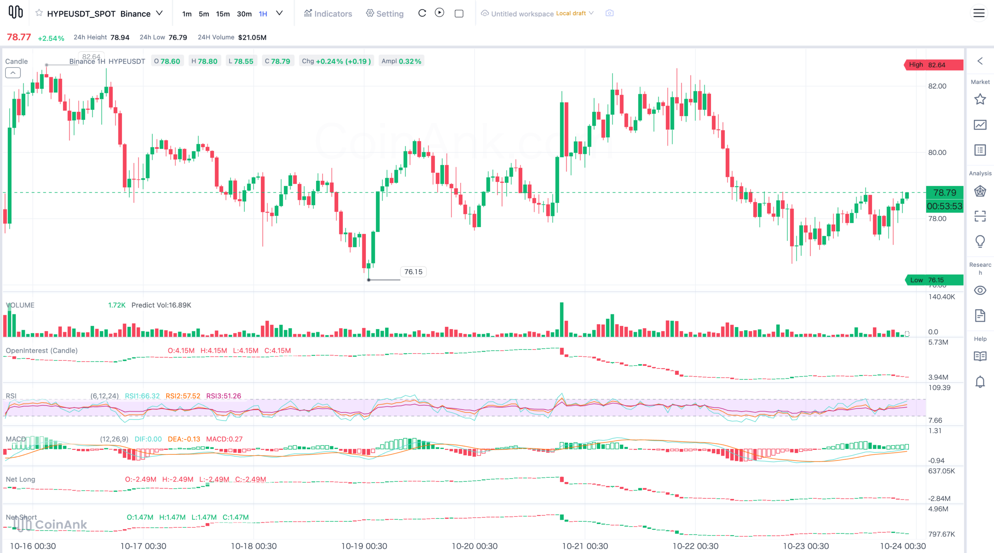Viewport: 994px width, 553px height.
Task: Collapse the Candle legend toggle
Action: point(13,73)
